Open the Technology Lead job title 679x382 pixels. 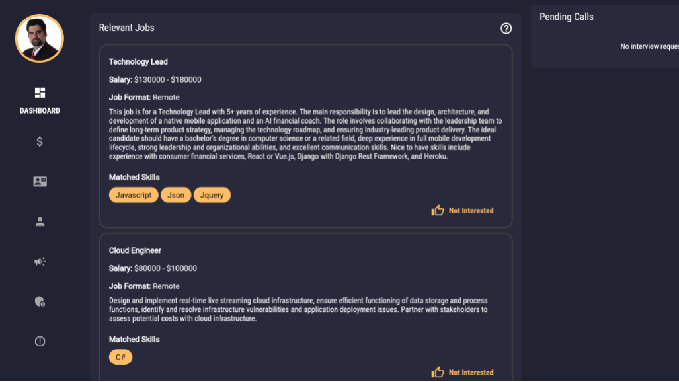point(138,62)
